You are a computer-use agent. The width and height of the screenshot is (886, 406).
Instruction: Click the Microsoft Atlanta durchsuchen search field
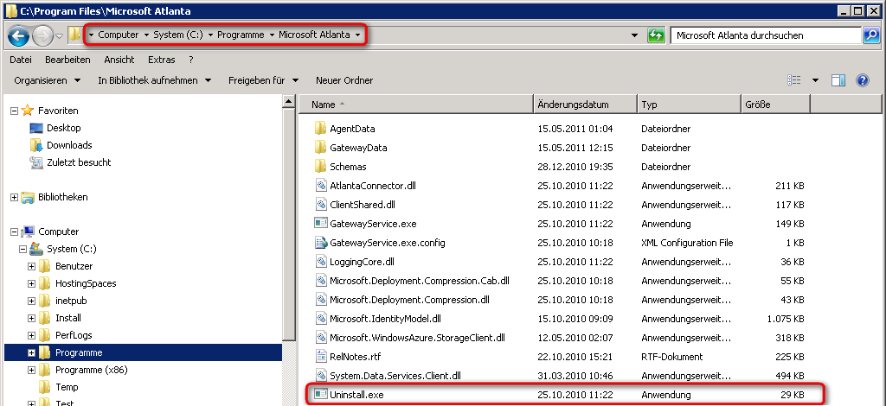pos(765,35)
